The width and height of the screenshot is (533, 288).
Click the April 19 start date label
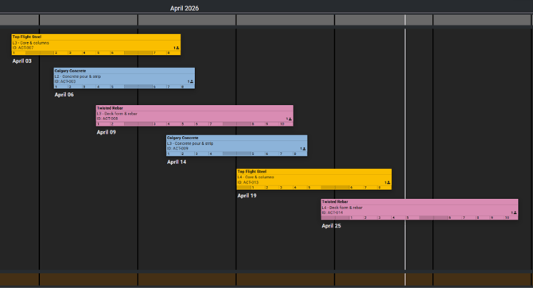coord(247,196)
